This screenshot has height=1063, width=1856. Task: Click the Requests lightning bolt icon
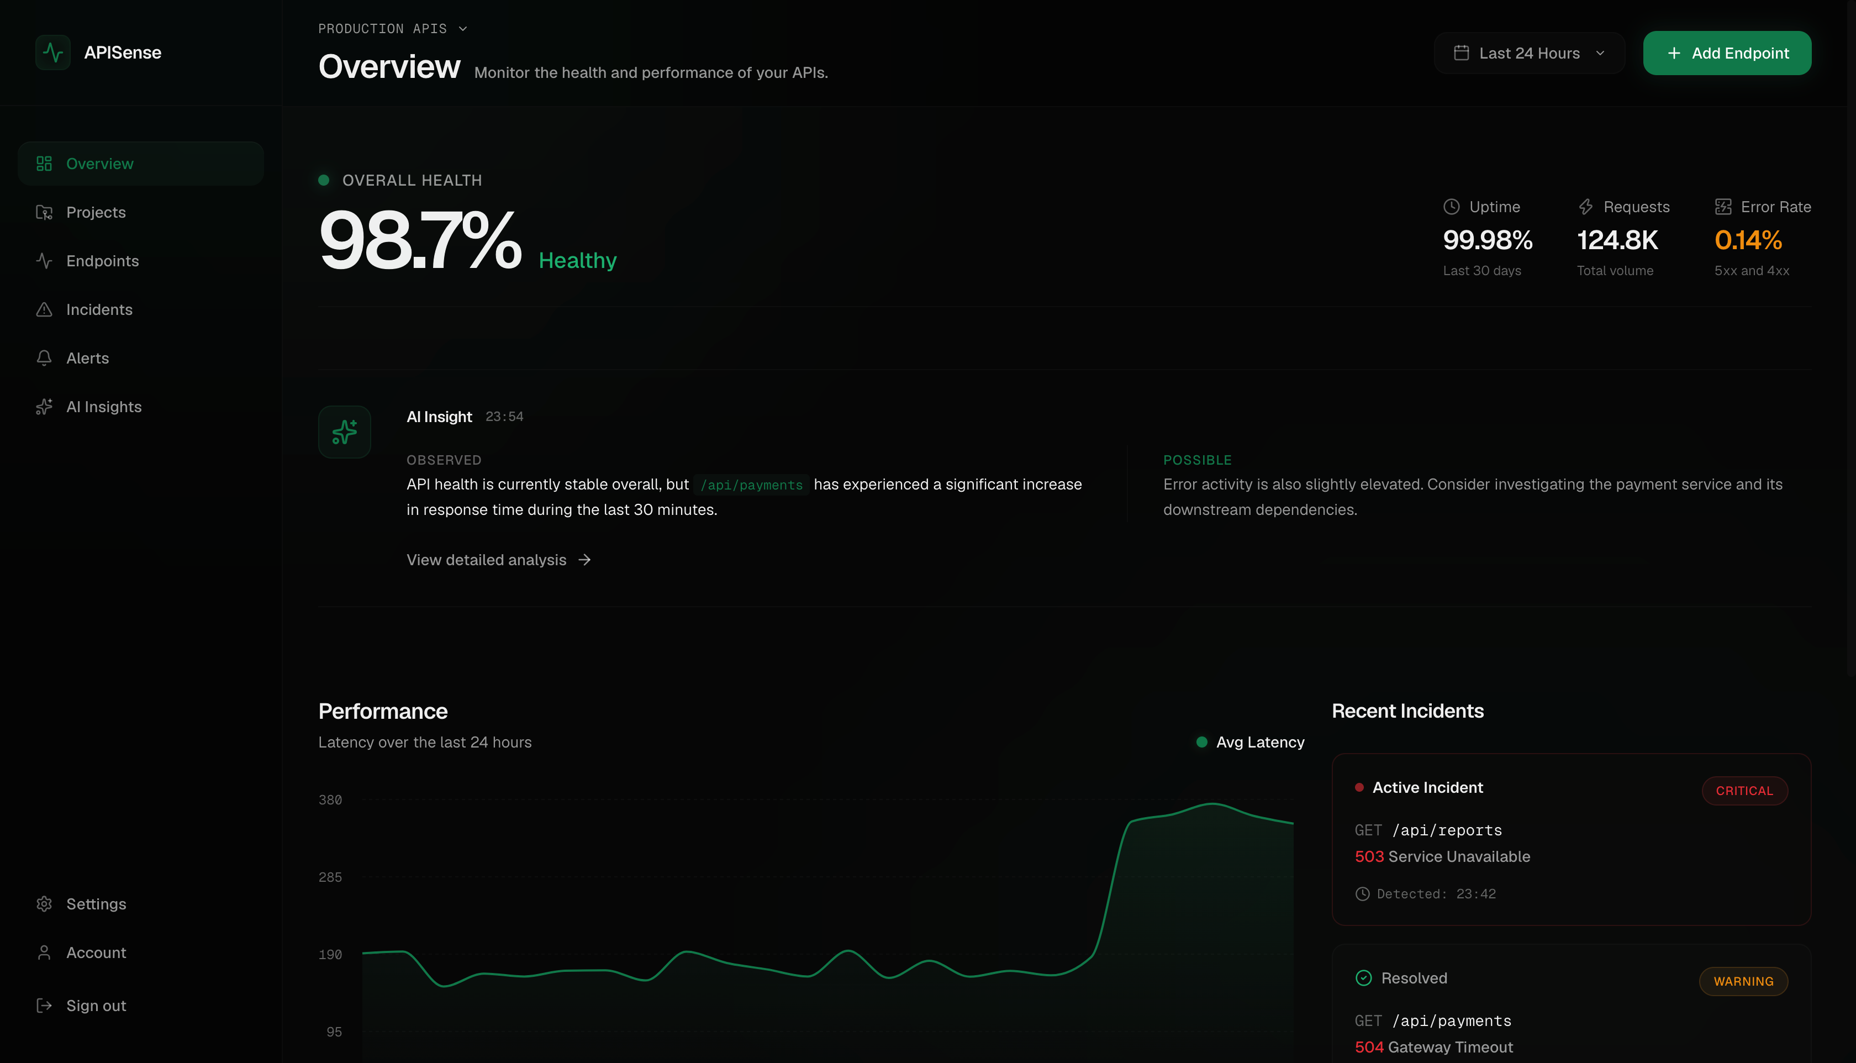point(1585,207)
